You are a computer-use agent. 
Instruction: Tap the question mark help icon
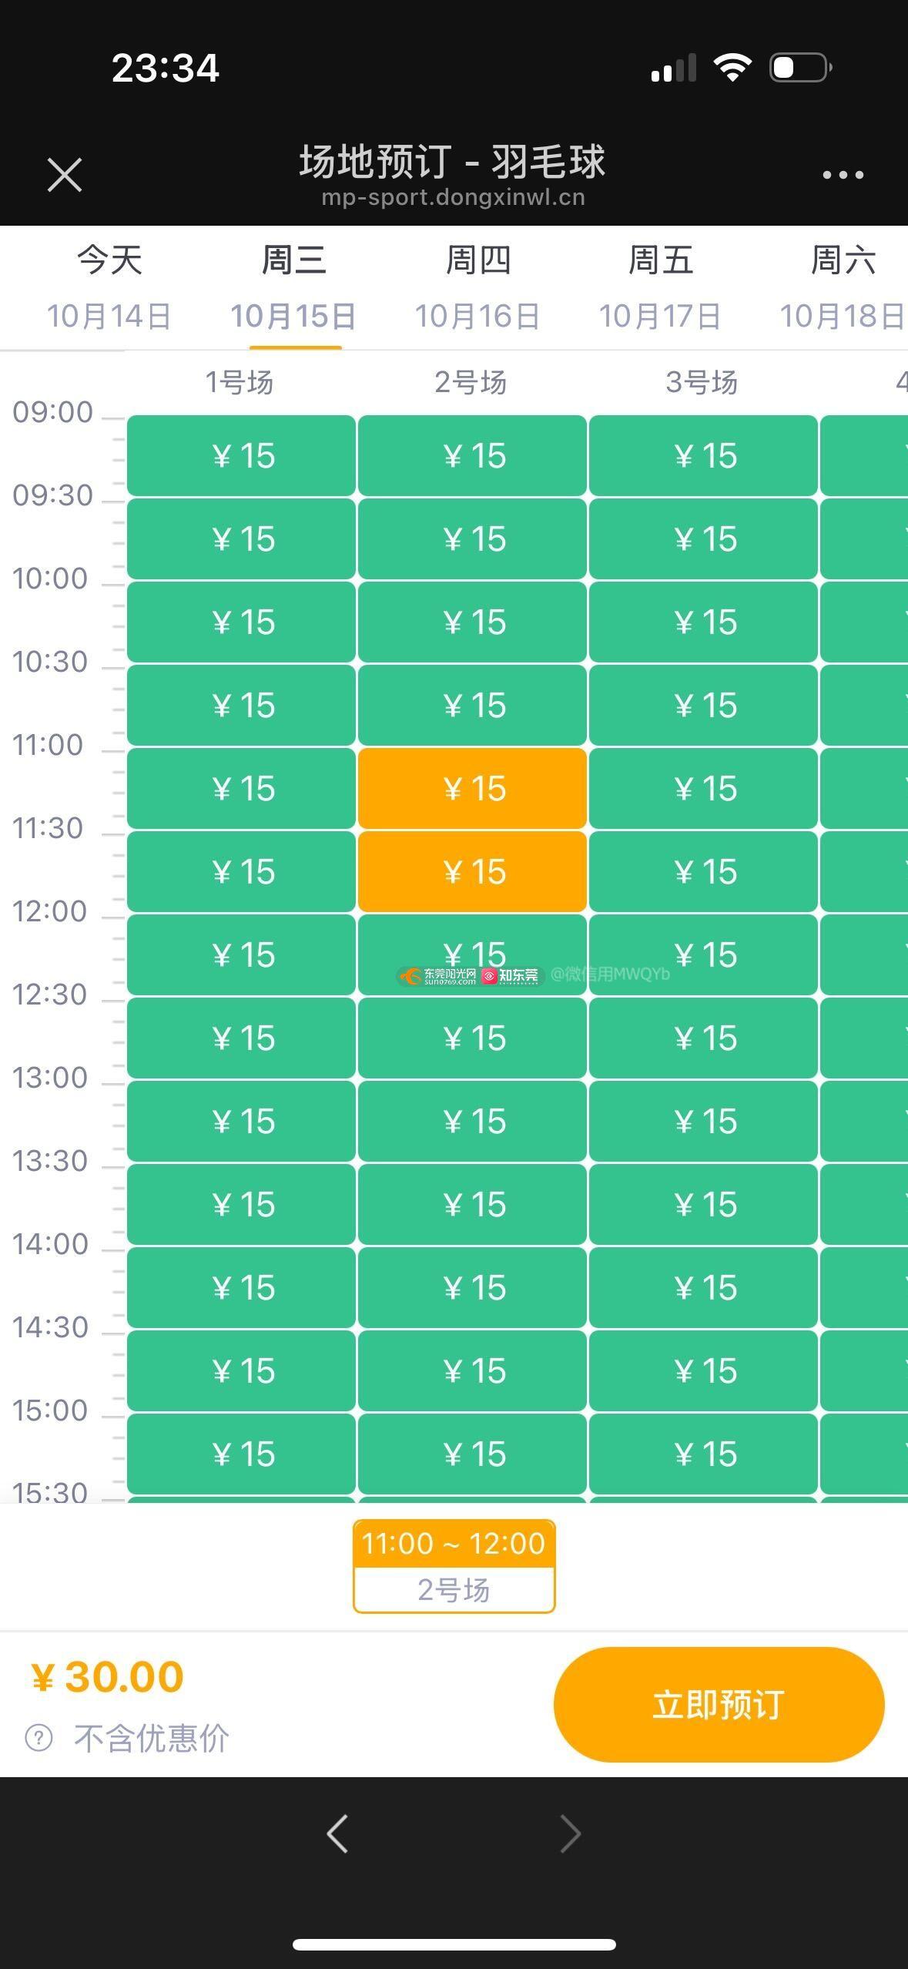click(39, 1738)
